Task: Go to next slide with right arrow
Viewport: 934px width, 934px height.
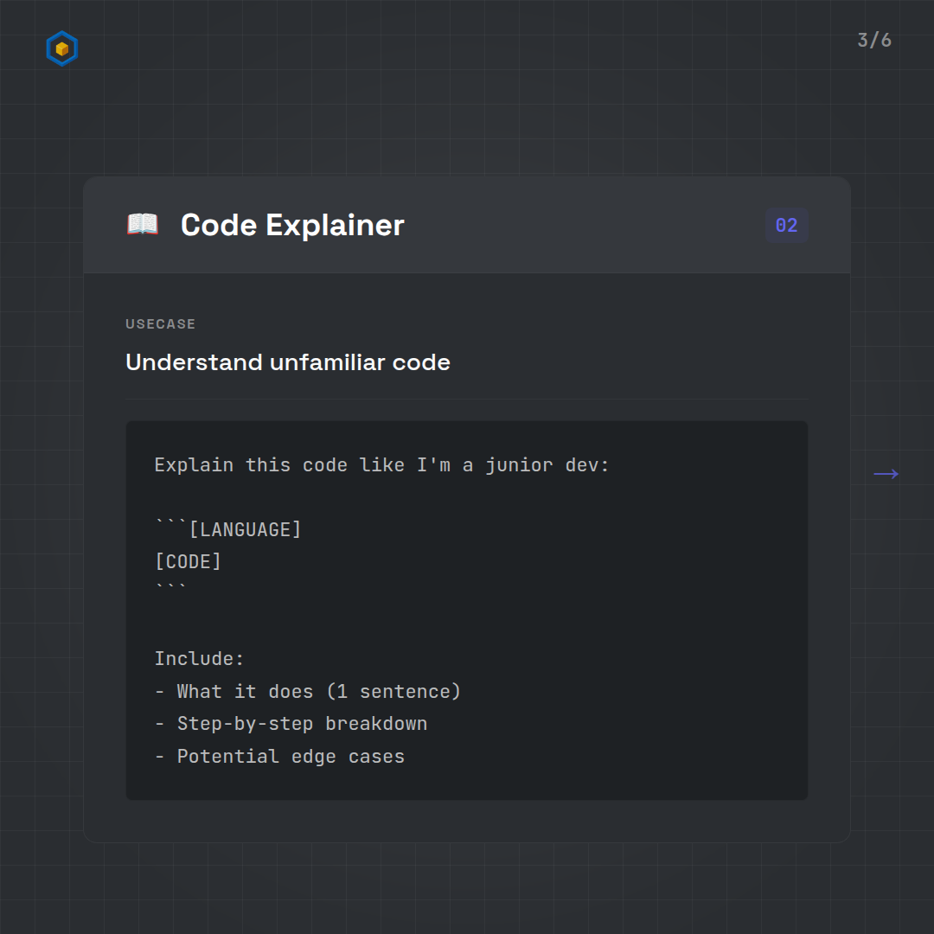Action: click(x=886, y=474)
